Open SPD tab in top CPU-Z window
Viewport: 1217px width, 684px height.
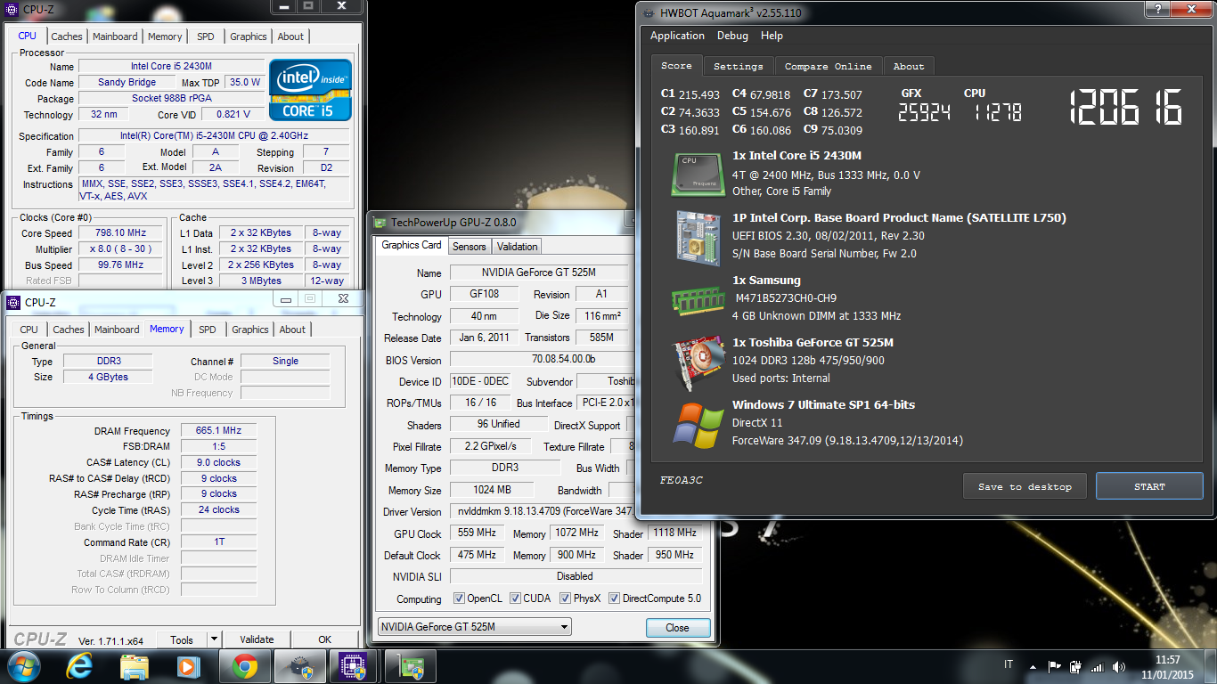point(206,37)
